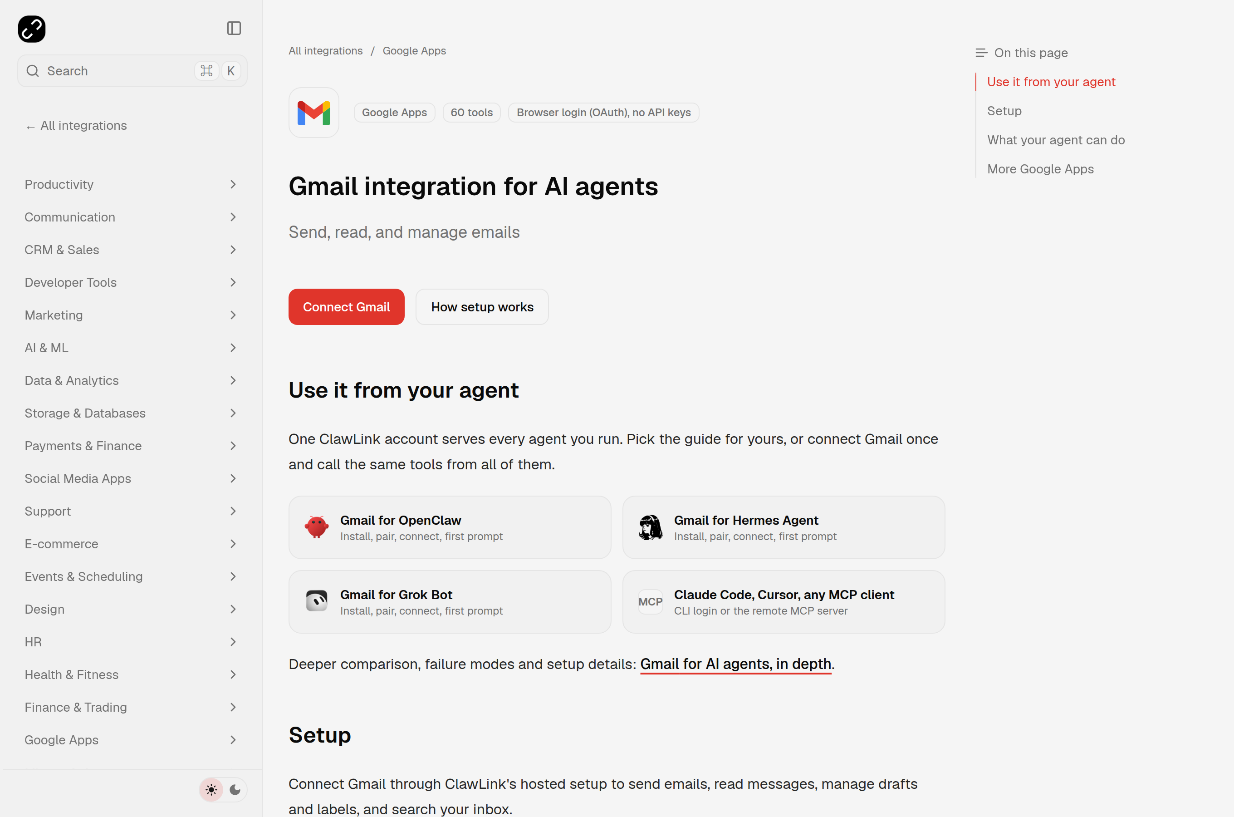Image resolution: width=1234 pixels, height=817 pixels.
Task: Click the K key shortcut badge
Action: tap(230, 71)
